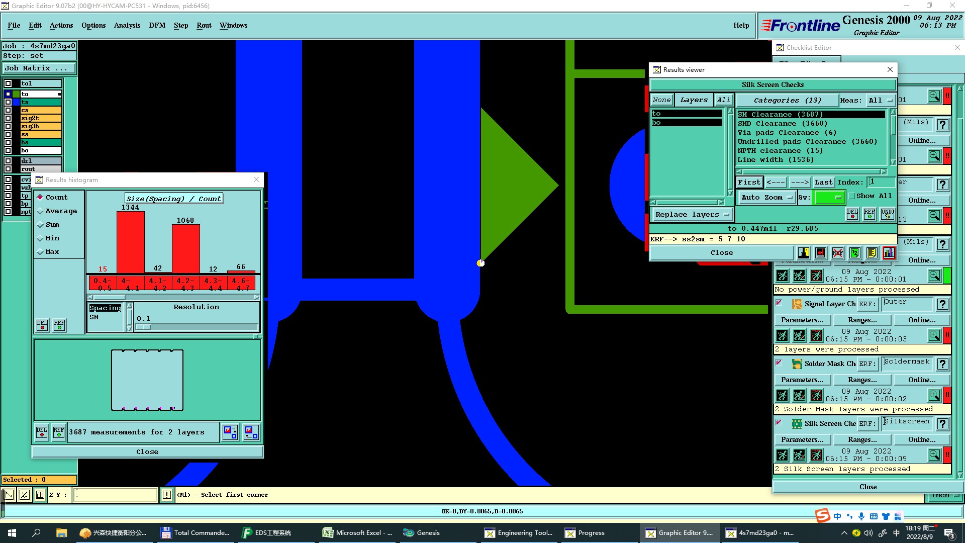Open the Meas All dropdown

(880, 101)
